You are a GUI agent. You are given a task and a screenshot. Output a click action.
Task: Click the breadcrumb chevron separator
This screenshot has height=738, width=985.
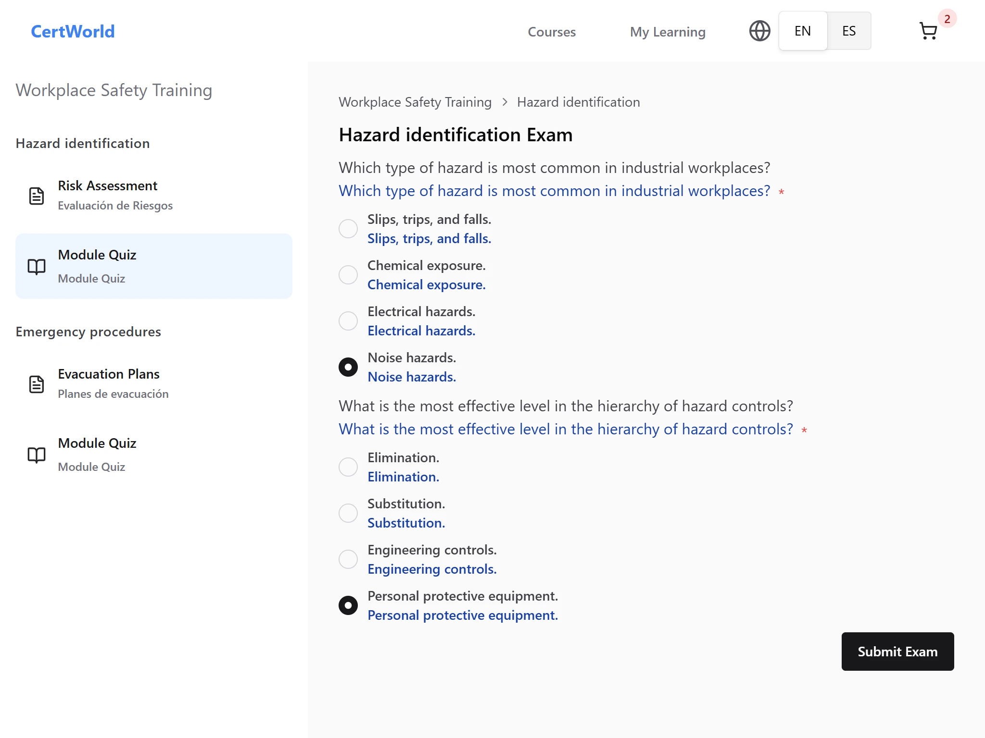(505, 102)
